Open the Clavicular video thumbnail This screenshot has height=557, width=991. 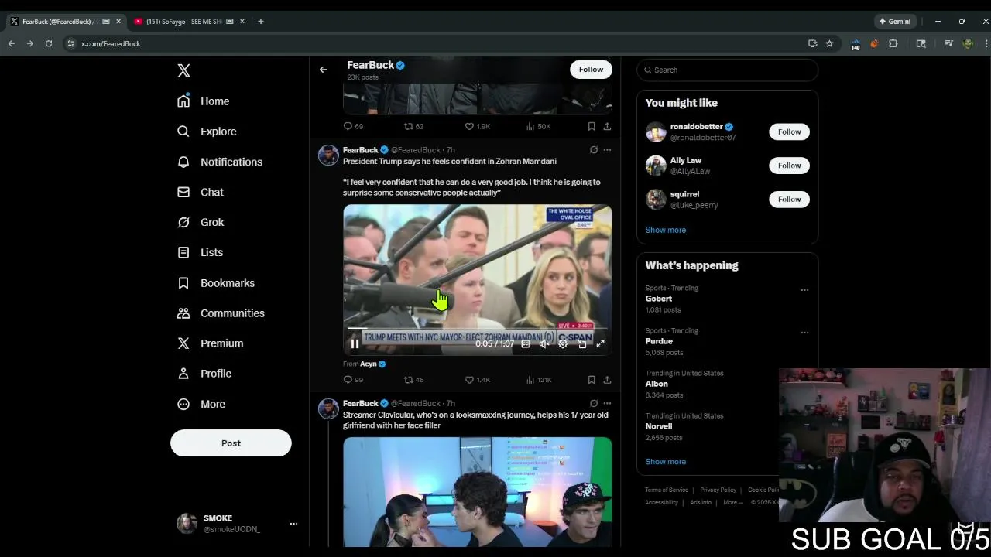tap(477, 492)
